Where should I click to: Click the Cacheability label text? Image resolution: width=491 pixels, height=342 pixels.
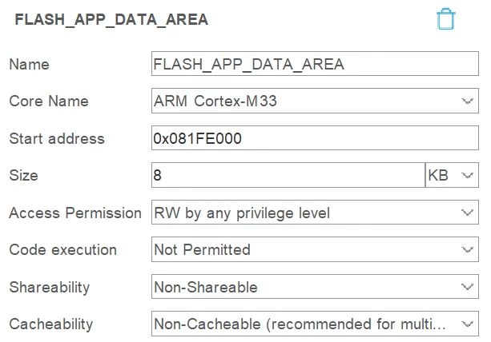click(x=51, y=324)
